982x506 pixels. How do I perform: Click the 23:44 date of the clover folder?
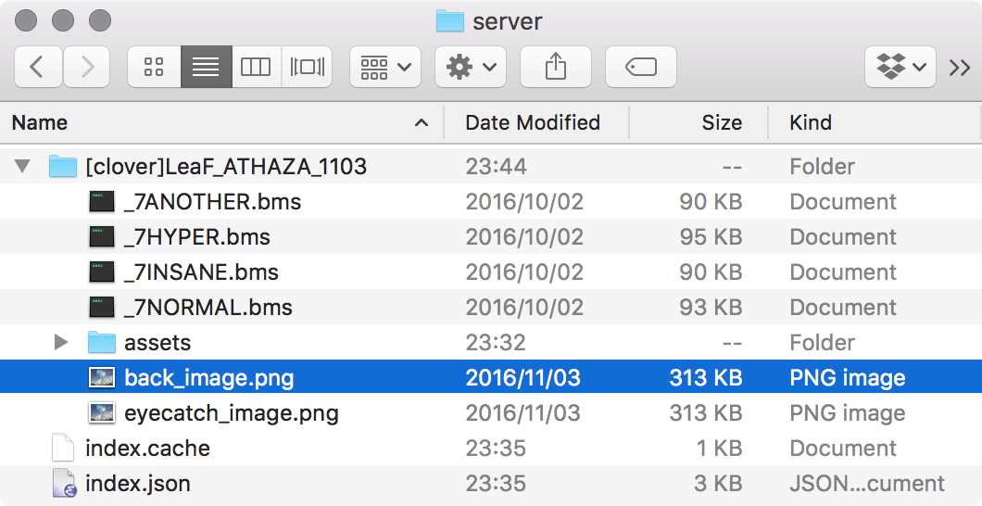pos(496,167)
